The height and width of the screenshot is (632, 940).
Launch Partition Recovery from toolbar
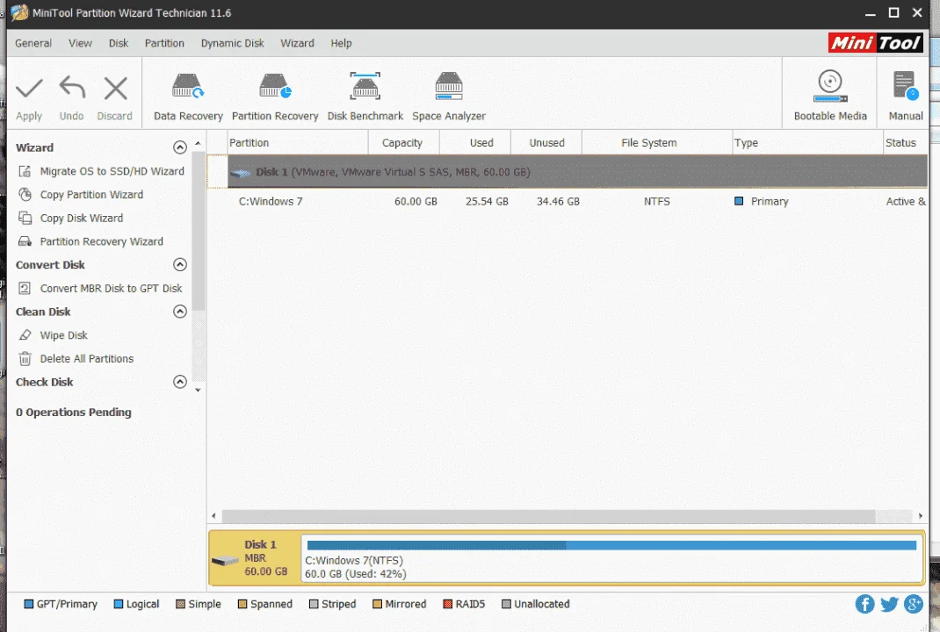click(x=275, y=96)
